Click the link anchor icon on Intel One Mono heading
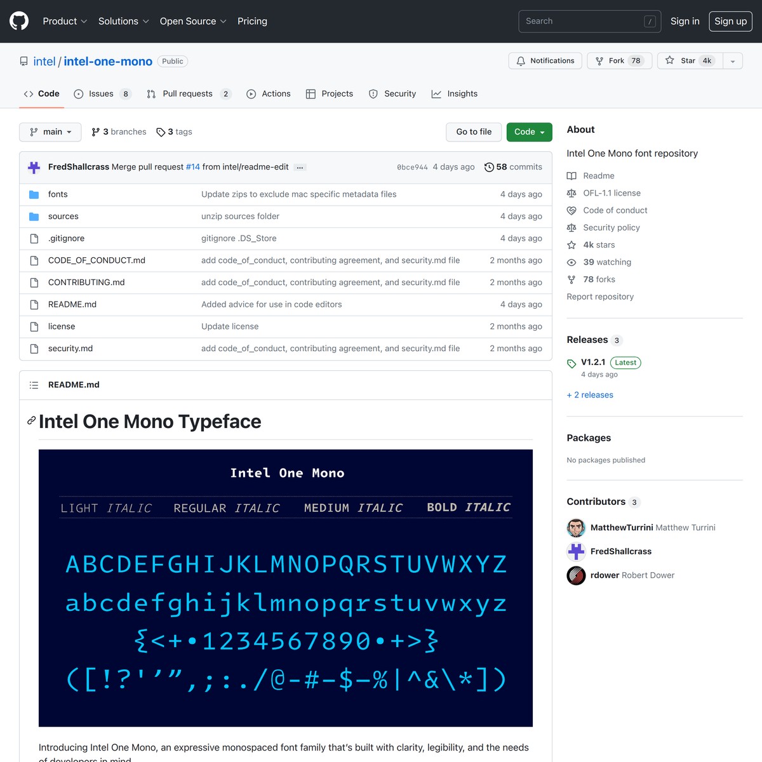The width and height of the screenshot is (762, 762). pos(31,420)
